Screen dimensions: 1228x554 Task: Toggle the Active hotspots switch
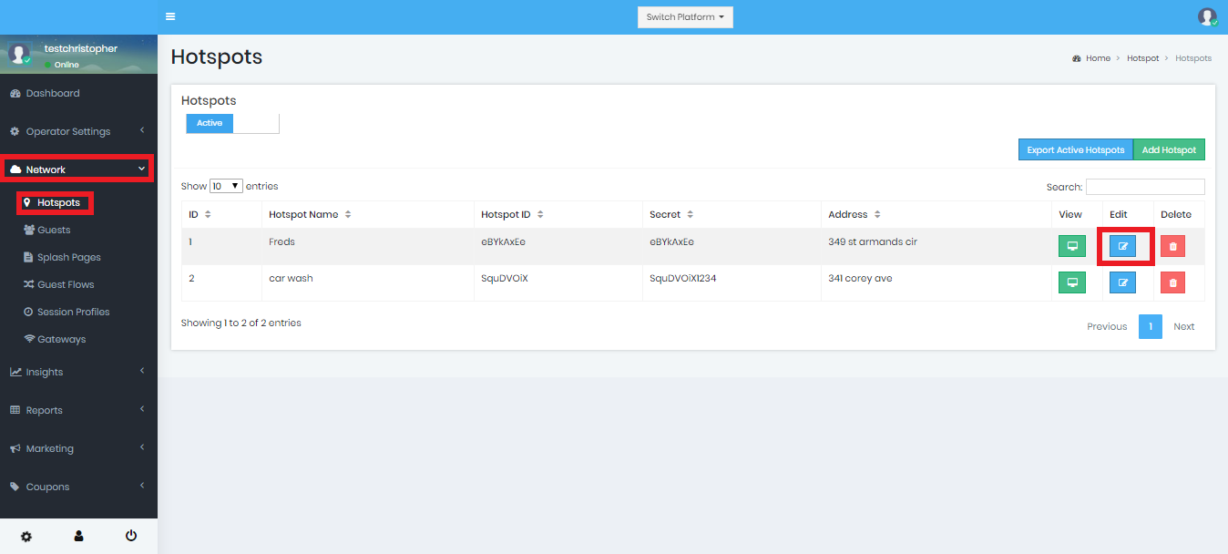(x=232, y=123)
